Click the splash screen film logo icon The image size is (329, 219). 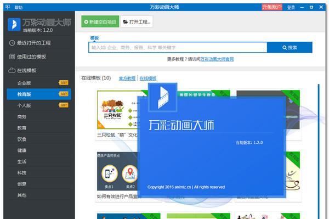click(x=163, y=97)
